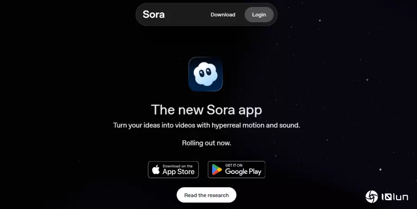417x209 pixels.
Task: Click the iolun pinwheel watermark icon
Action: (x=372, y=197)
